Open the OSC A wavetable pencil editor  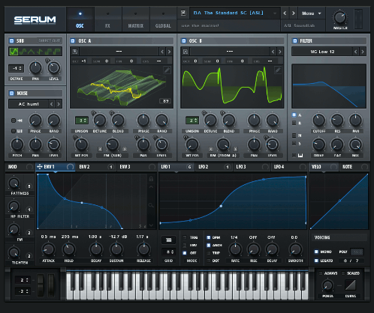[167, 70]
